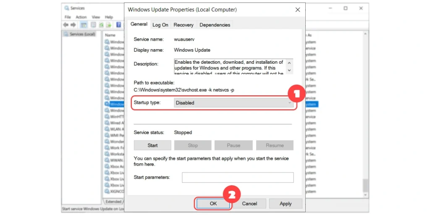Click Cancel in the properties dialog

[x=249, y=204]
